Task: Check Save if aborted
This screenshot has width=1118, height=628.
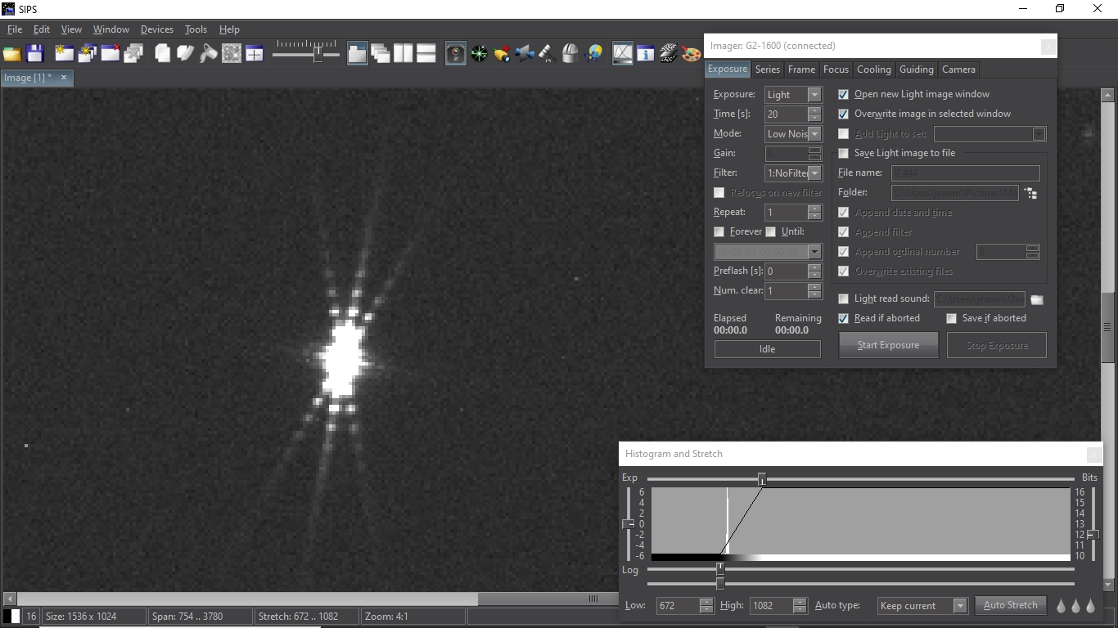Action: (951, 318)
